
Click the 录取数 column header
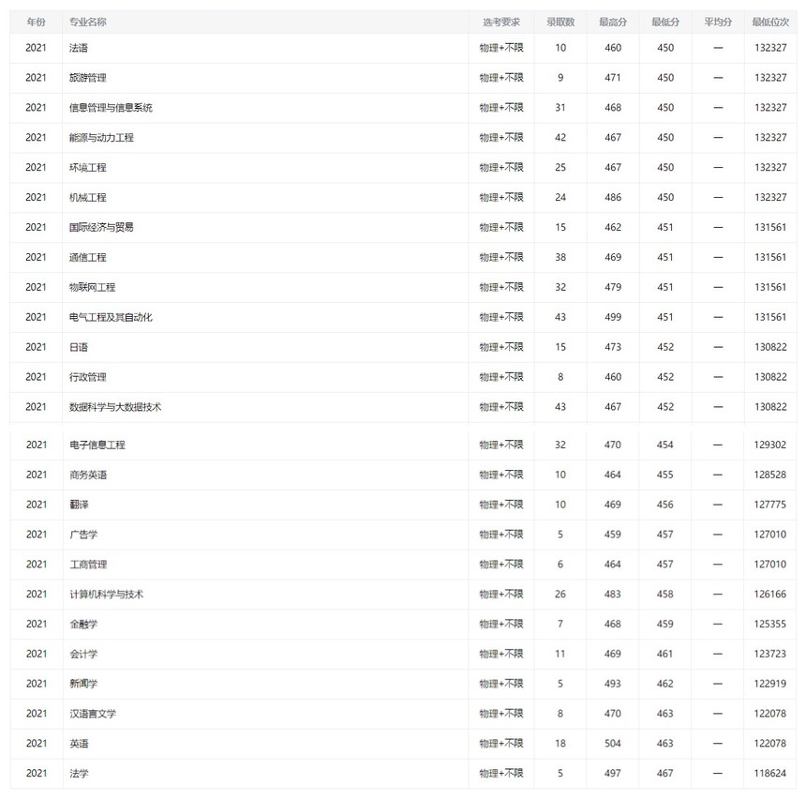click(560, 22)
